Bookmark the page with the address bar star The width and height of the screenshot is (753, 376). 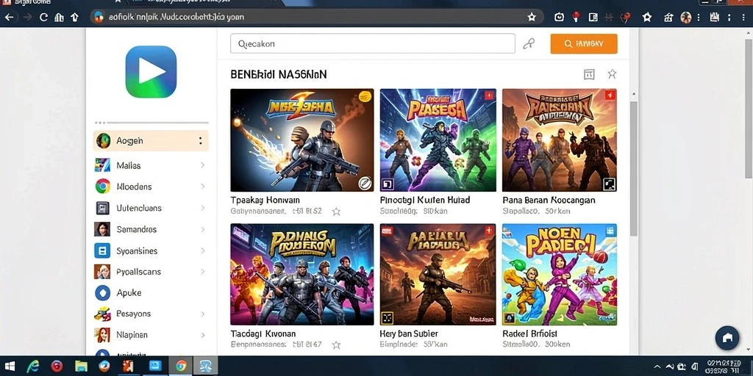tap(532, 18)
